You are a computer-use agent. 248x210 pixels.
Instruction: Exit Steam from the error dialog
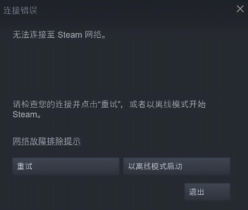pos(207,192)
